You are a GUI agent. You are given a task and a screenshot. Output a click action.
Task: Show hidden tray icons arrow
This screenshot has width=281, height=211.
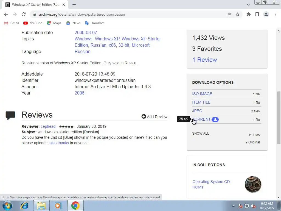click(x=233, y=206)
